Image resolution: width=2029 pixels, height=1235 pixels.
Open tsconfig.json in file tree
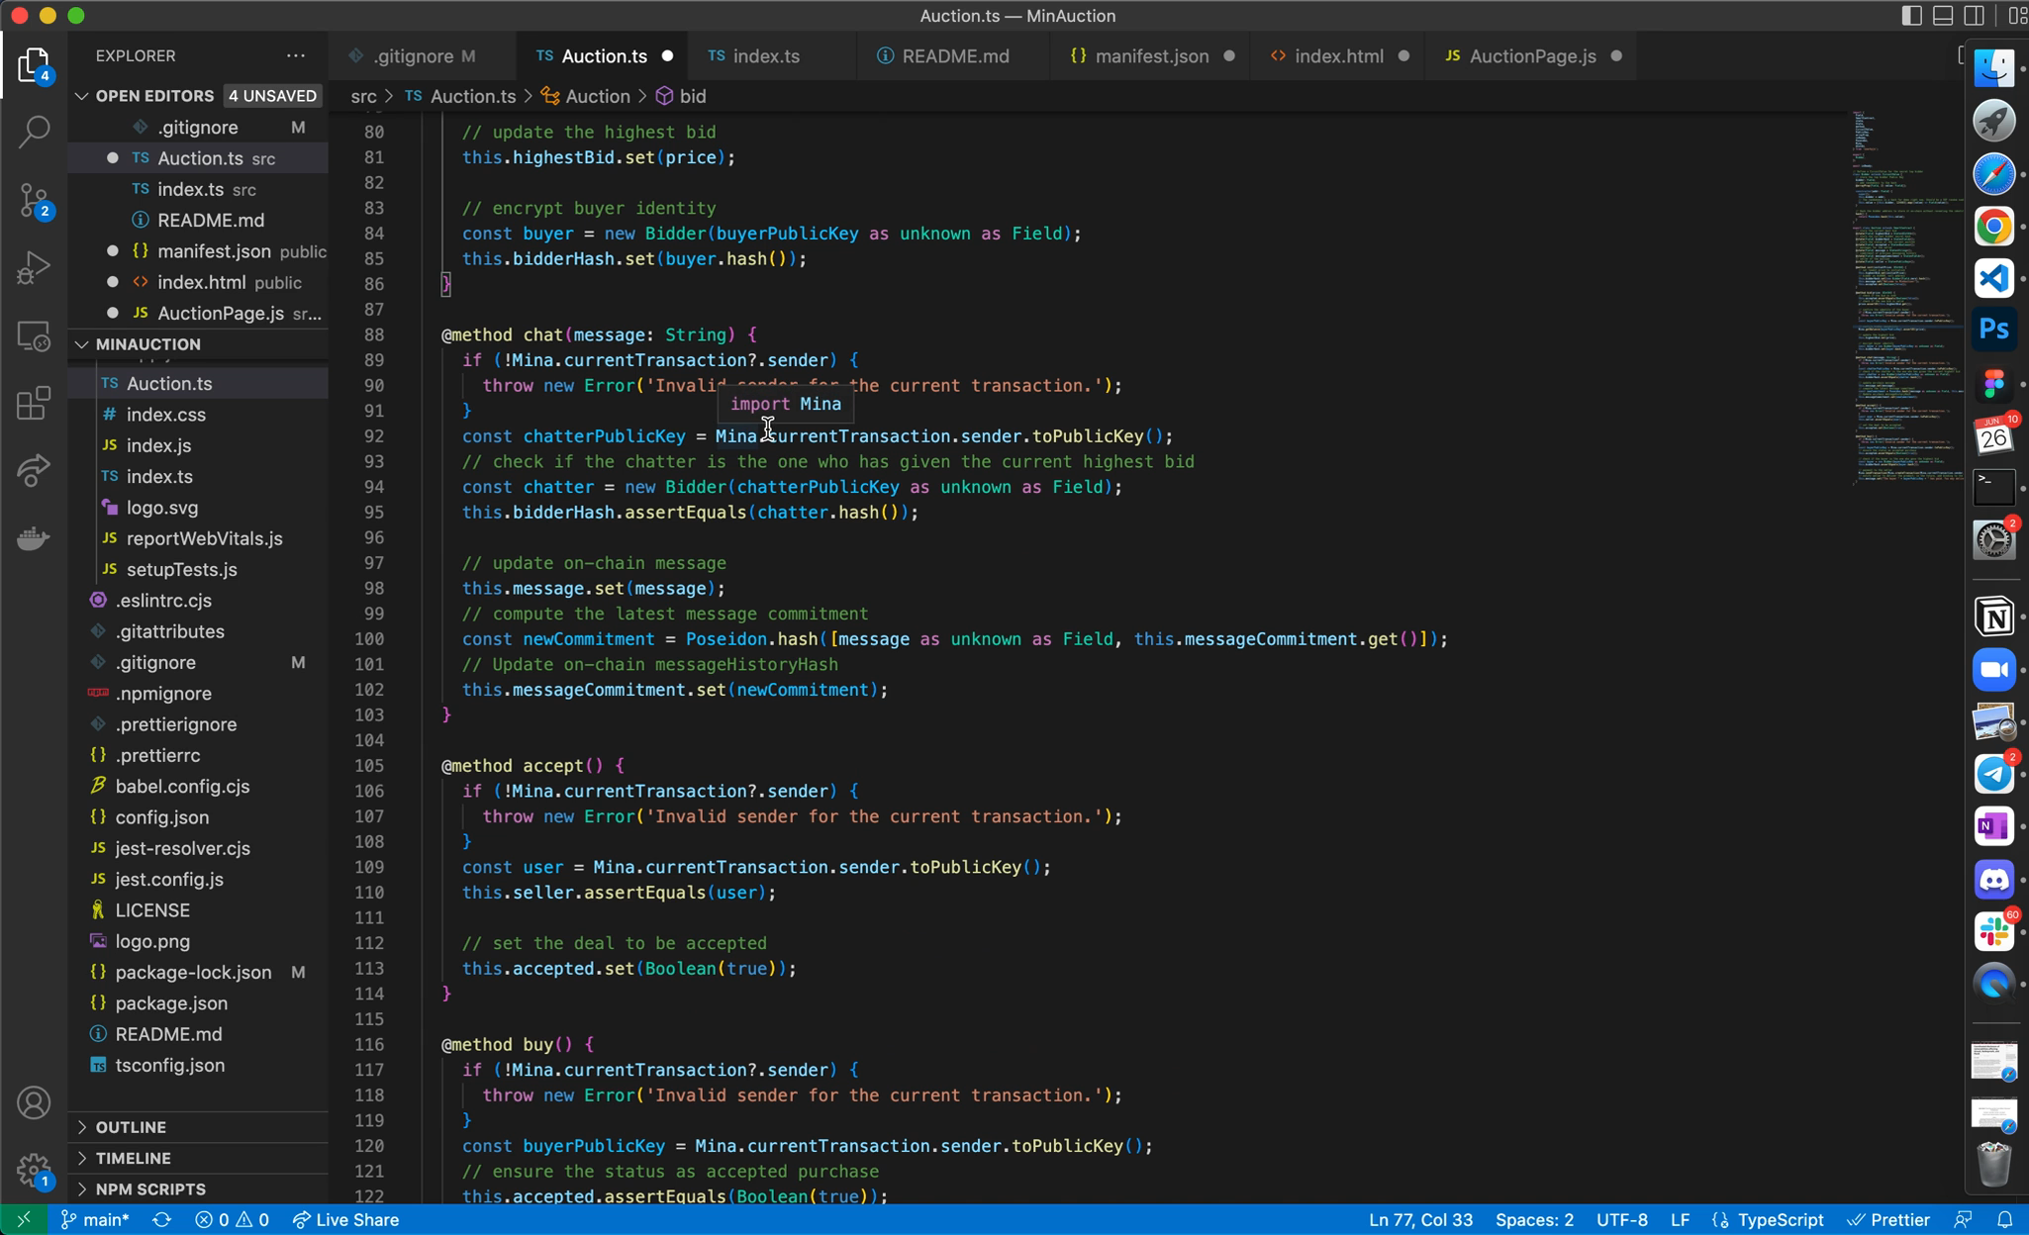click(x=169, y=1065)
